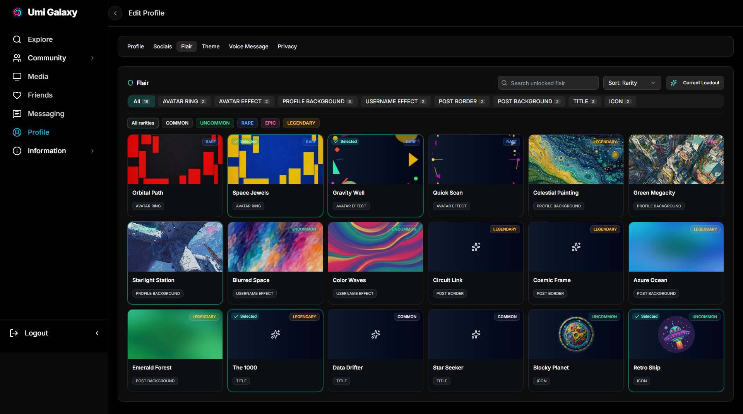The width and height of the screenshot is (743, 414).
Task: Click the Information circle icon
Action: click(x=17, y=151)
